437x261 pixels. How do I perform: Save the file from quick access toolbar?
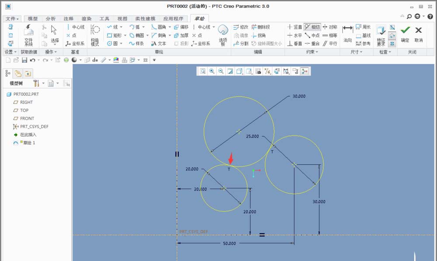(24, 60)
